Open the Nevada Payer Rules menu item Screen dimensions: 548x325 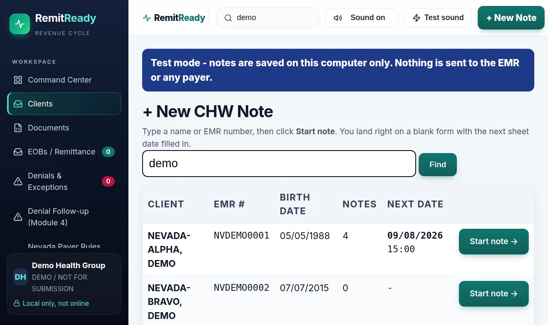tap(64, 246)
